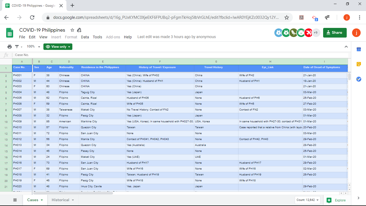Image resolution: width=366 pixels, height=206 pixels.
Task: Click the cell Imus City, Cavite
Action: pyautogui.click(x=103, y=186)
